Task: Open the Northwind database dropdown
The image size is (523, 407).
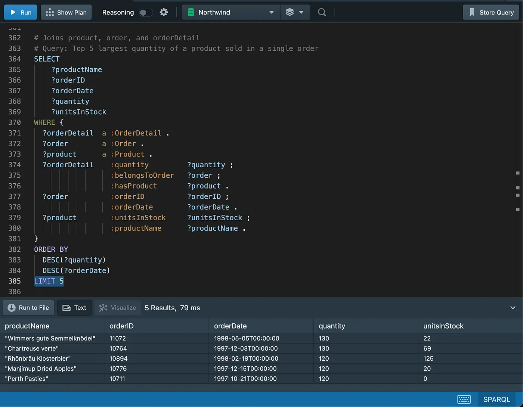Action: pyautogui.click(x=231, y=12)
